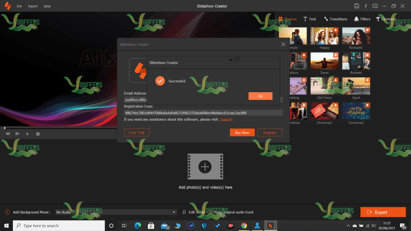
Task: Open dropdown arrow in Successful dialog header
Action: 231,60
